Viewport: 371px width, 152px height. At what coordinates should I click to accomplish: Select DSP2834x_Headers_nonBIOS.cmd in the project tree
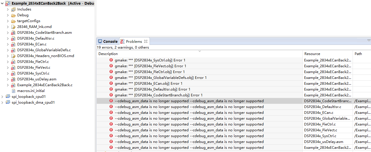[x=46, y=56]
